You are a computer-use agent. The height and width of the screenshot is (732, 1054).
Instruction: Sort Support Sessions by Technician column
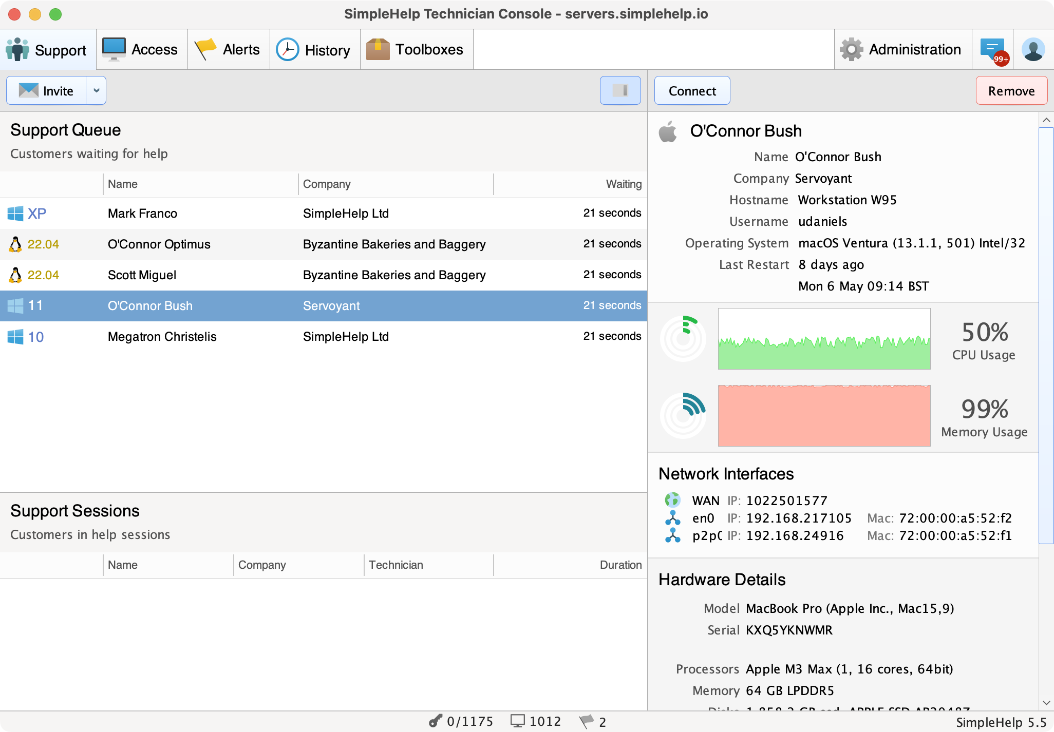point(428,565)
